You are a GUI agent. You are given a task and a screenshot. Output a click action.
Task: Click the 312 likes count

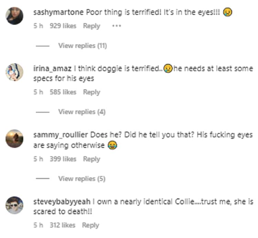tap(62, 225)
